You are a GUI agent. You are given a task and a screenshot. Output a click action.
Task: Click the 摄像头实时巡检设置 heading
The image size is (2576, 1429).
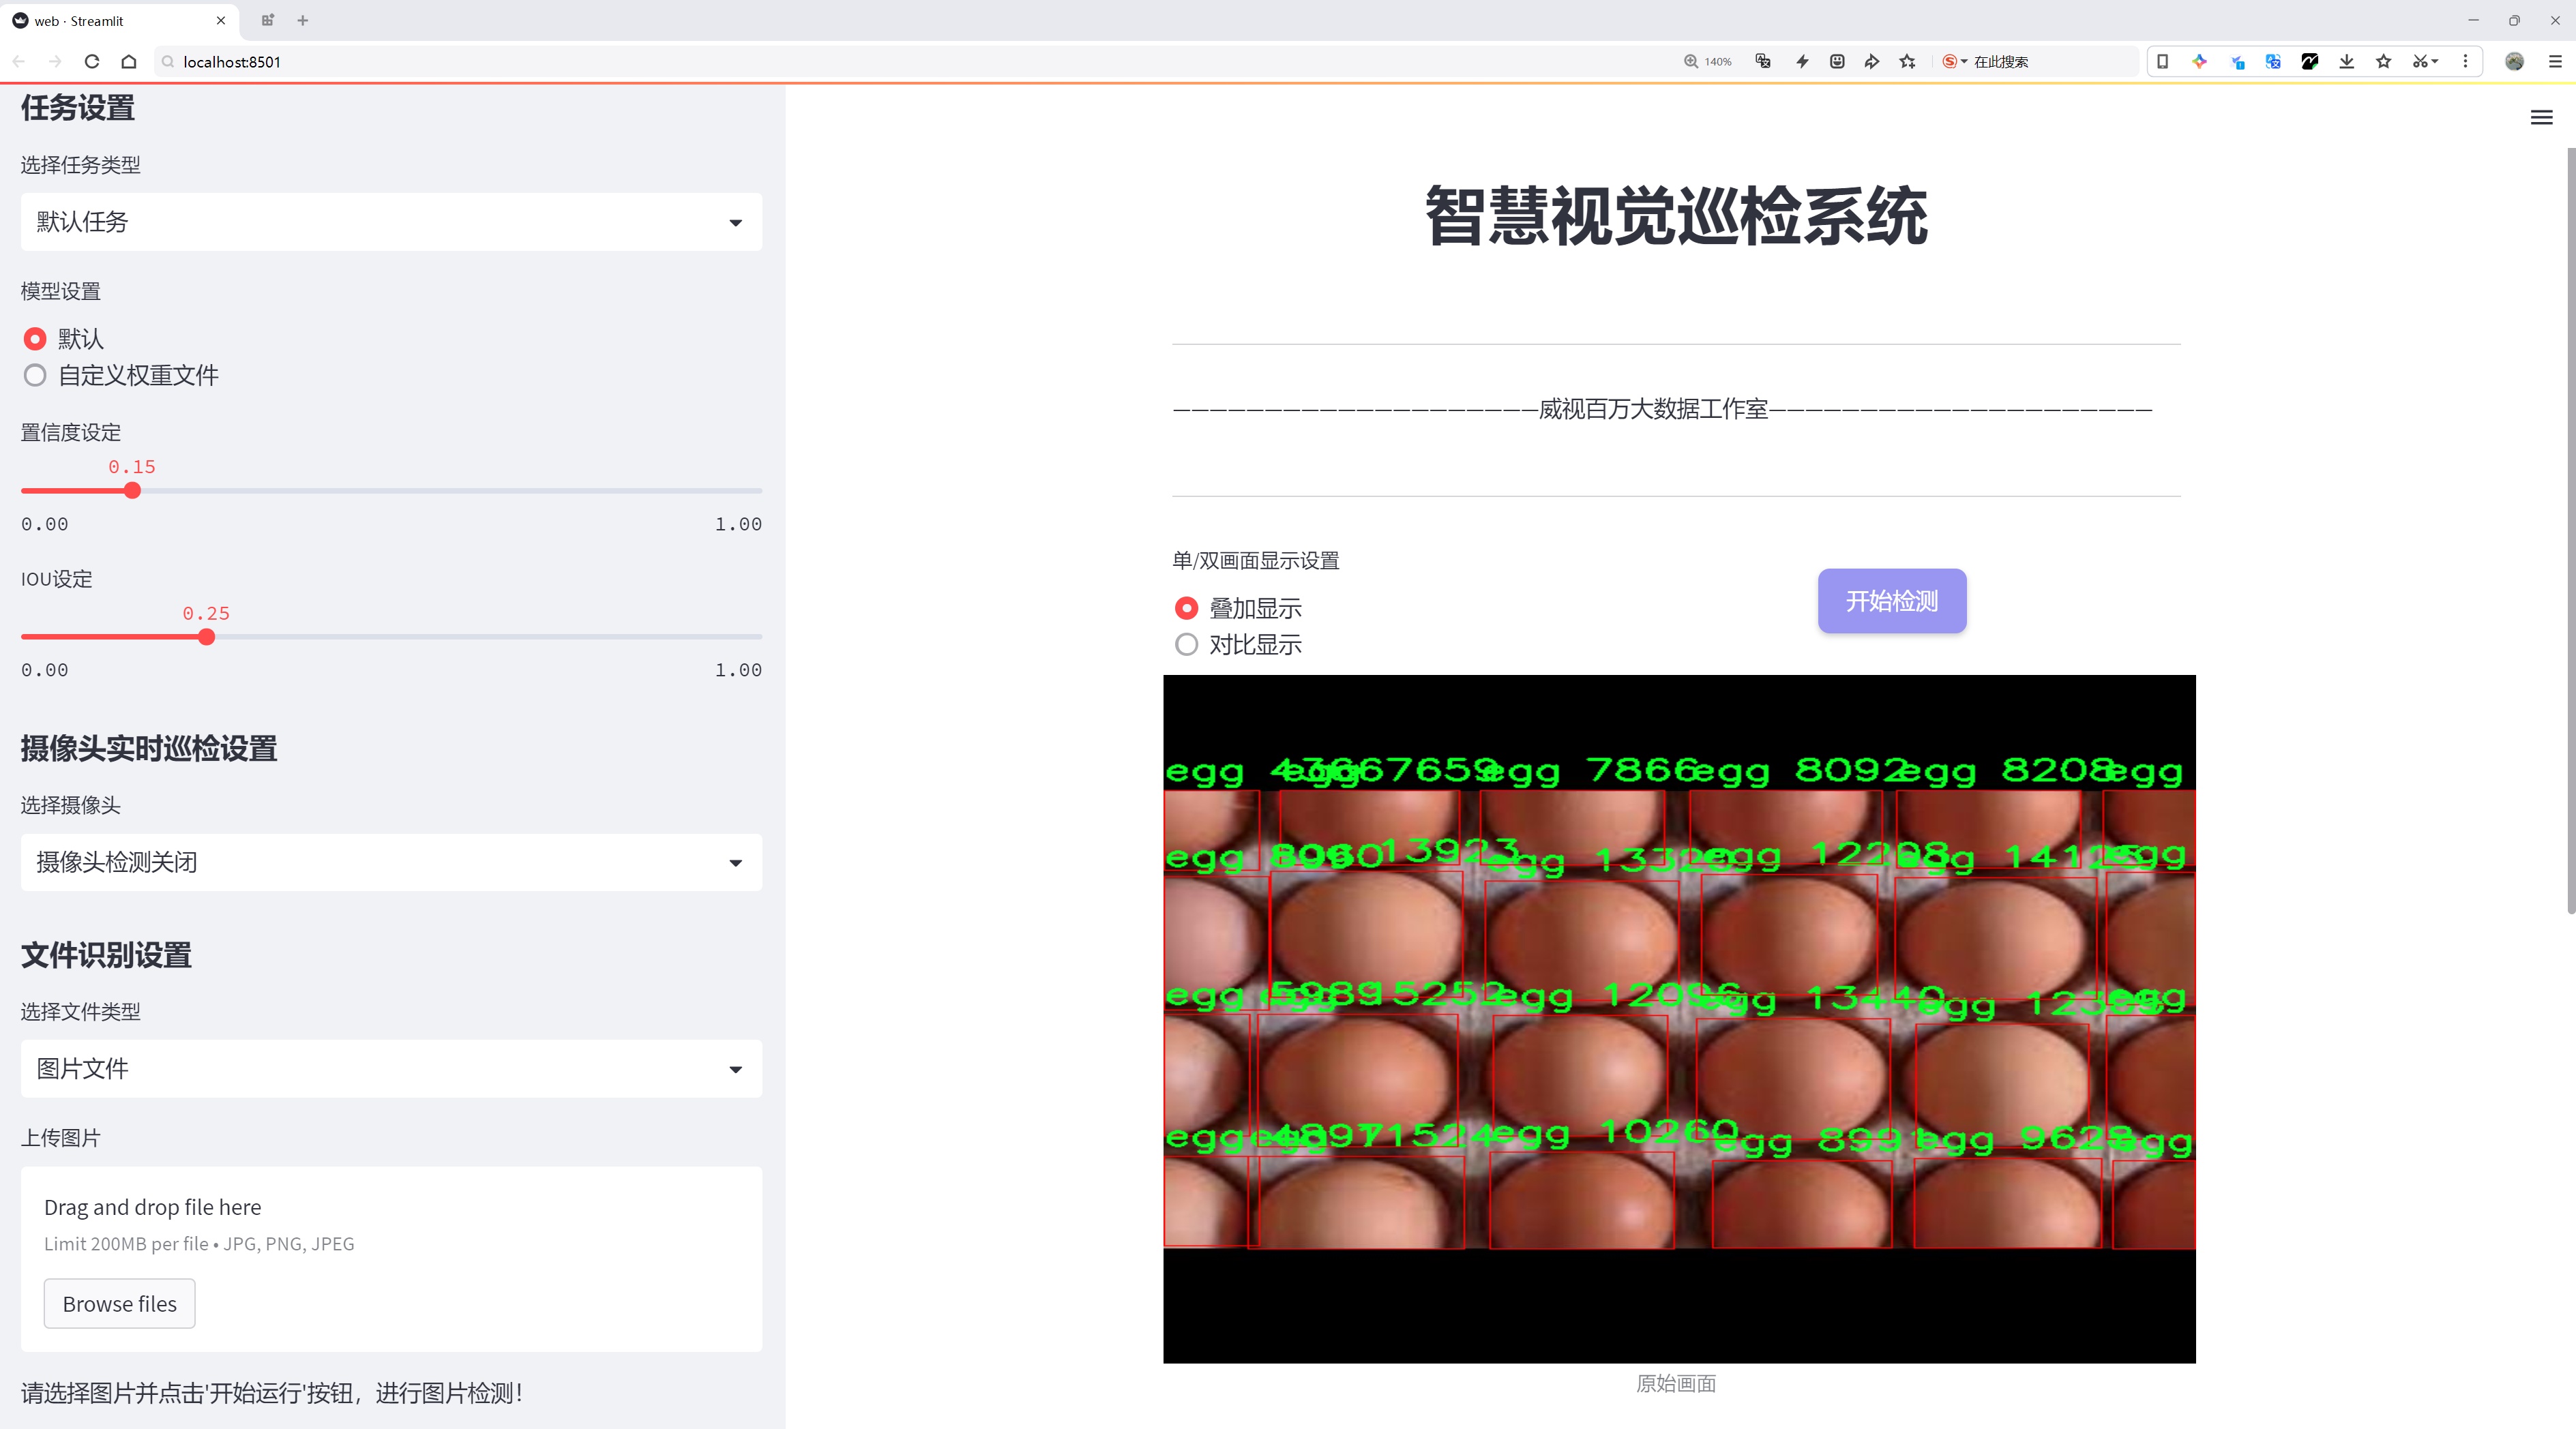coord(149,749)
